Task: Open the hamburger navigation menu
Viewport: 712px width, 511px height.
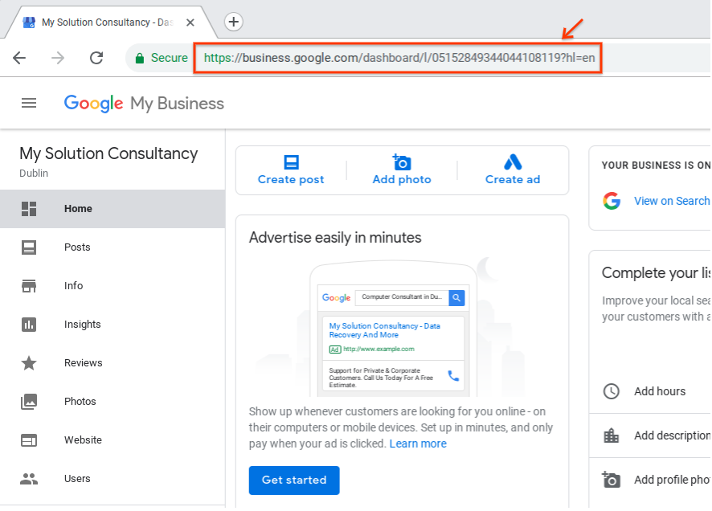Action: click(x=29, y=103)
